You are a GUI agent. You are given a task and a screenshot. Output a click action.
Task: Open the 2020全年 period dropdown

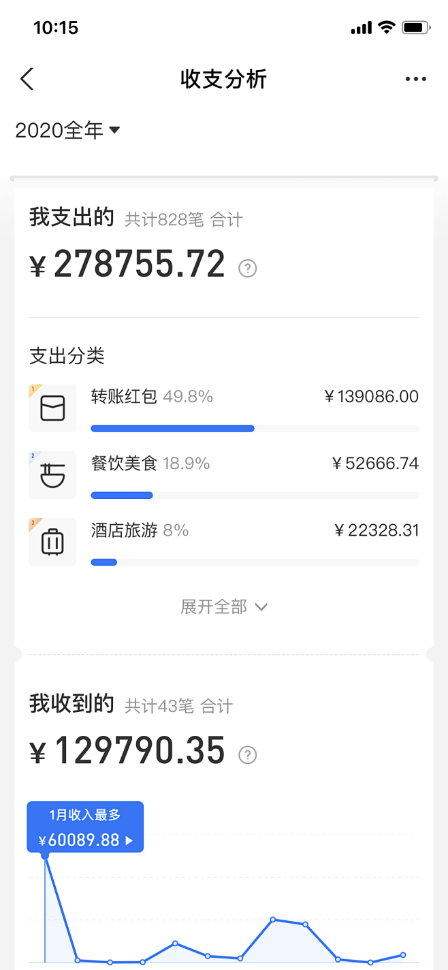67,130
